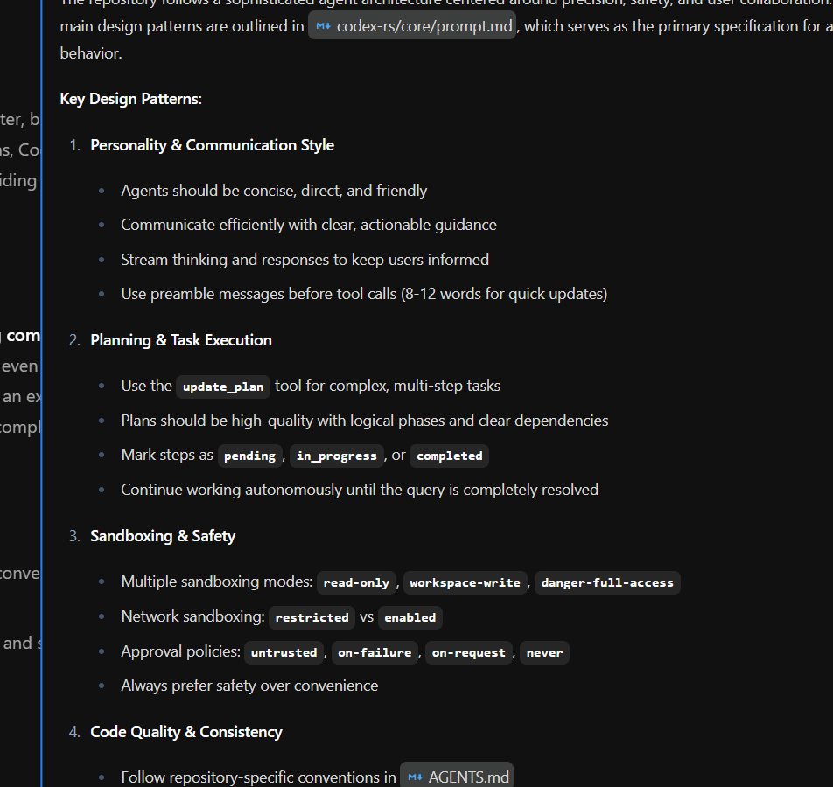Click the Code Quality & Consistency heading
The image size is (833, 787).
[186, 732]
